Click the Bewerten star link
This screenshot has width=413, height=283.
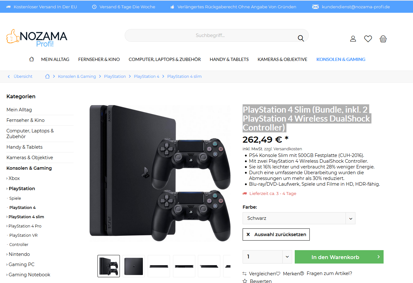point(257,281)
